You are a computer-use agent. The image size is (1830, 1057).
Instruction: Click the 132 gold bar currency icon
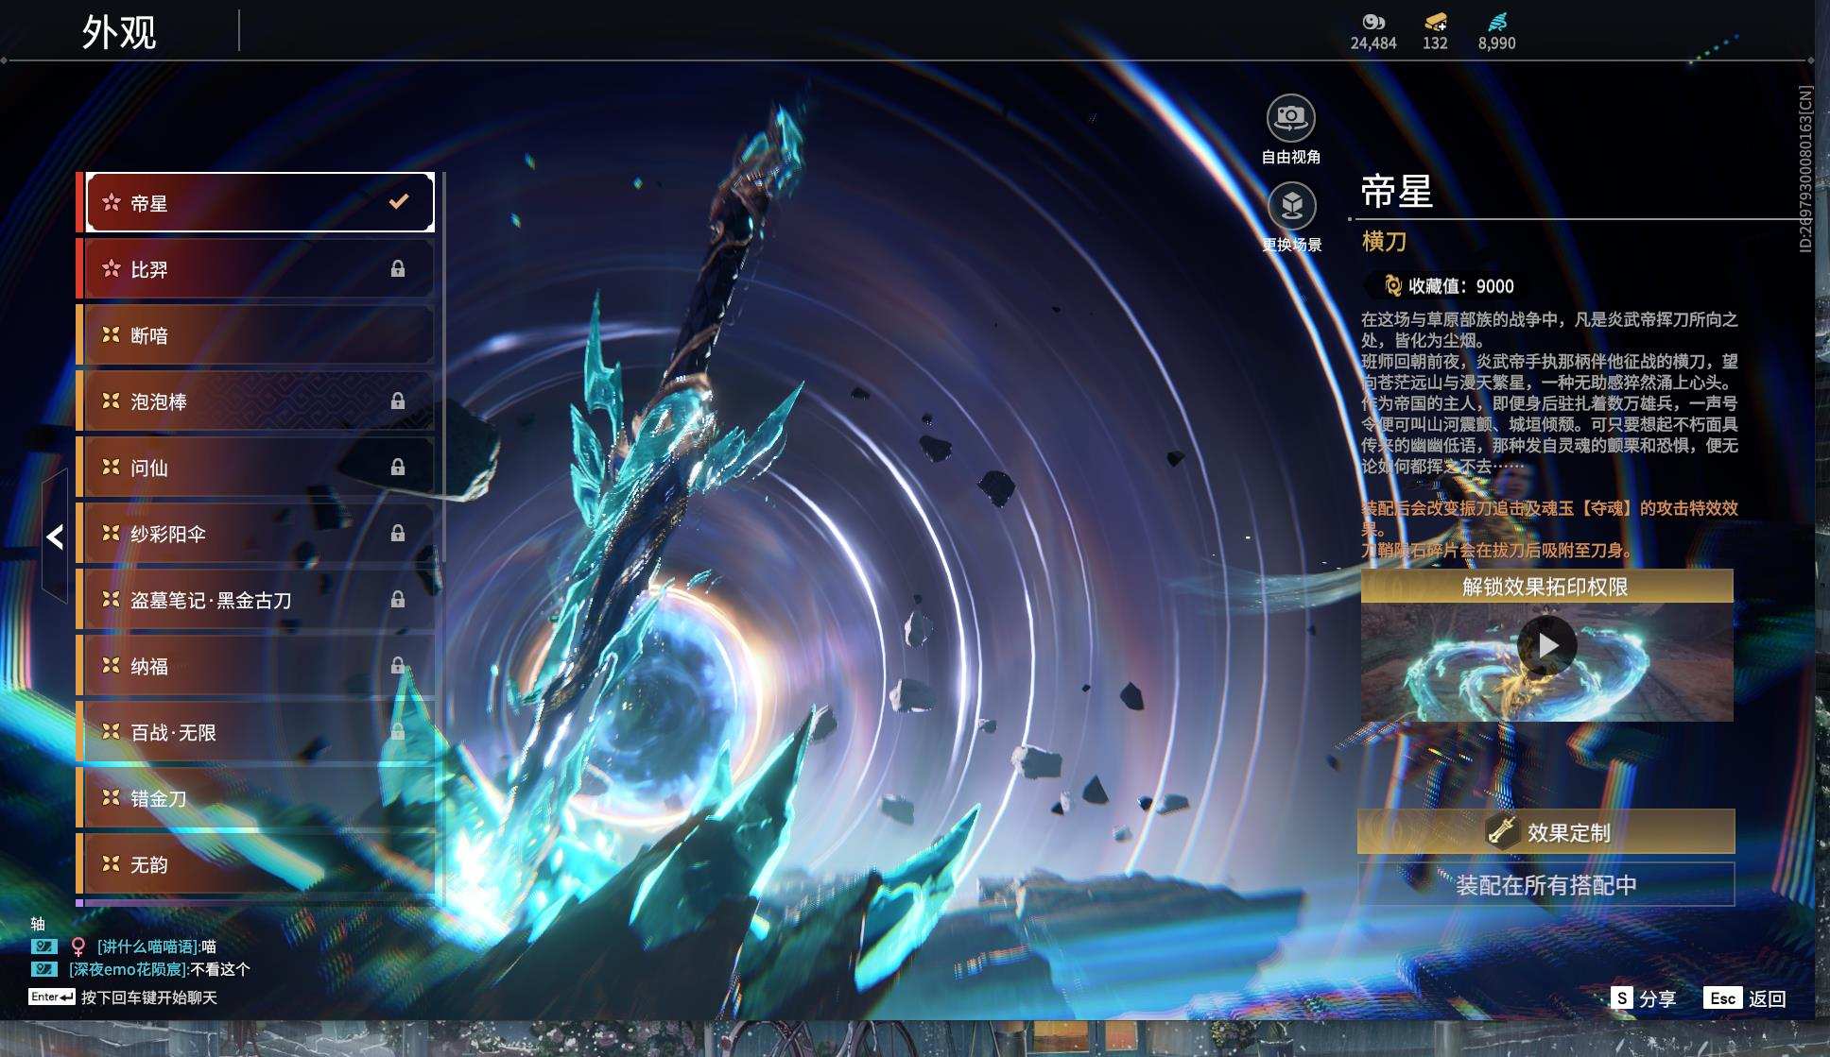[1436, 22]
